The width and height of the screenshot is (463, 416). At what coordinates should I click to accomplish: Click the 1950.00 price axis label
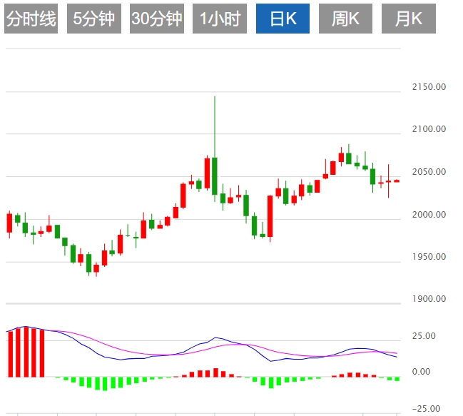point(429,257)
